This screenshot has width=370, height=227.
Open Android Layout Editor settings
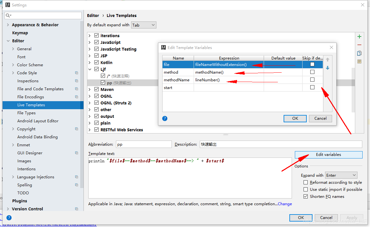pos(38,121)
